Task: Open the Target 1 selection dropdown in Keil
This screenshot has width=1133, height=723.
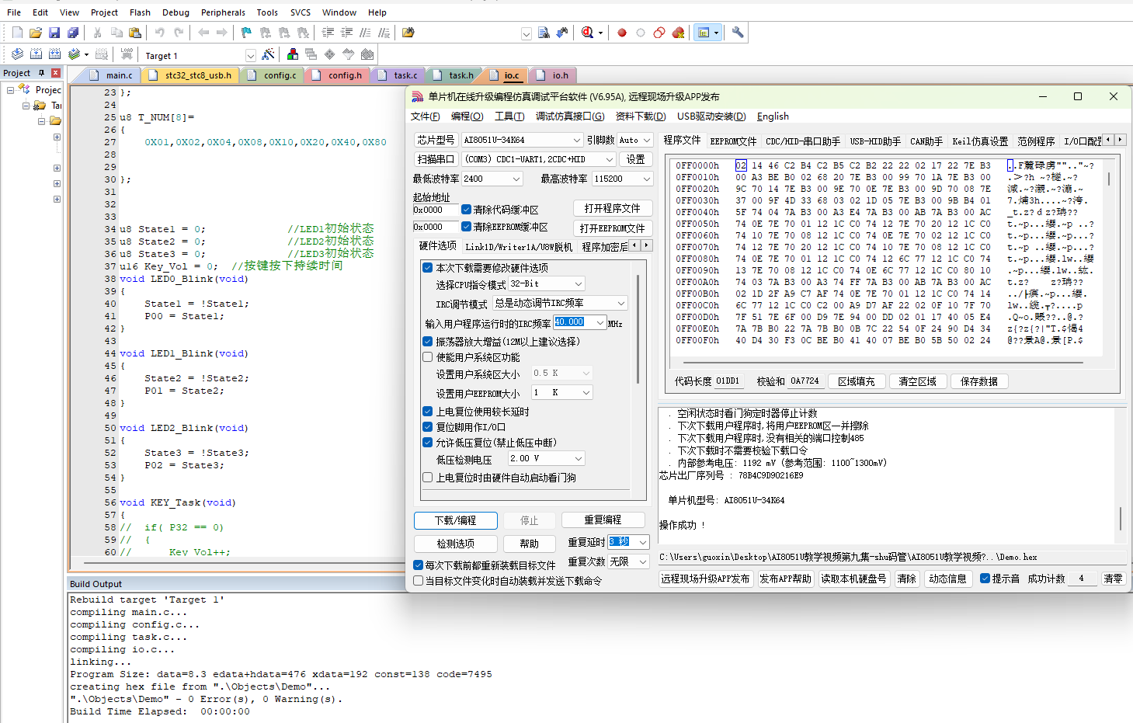Action: (x=250, y=55)
